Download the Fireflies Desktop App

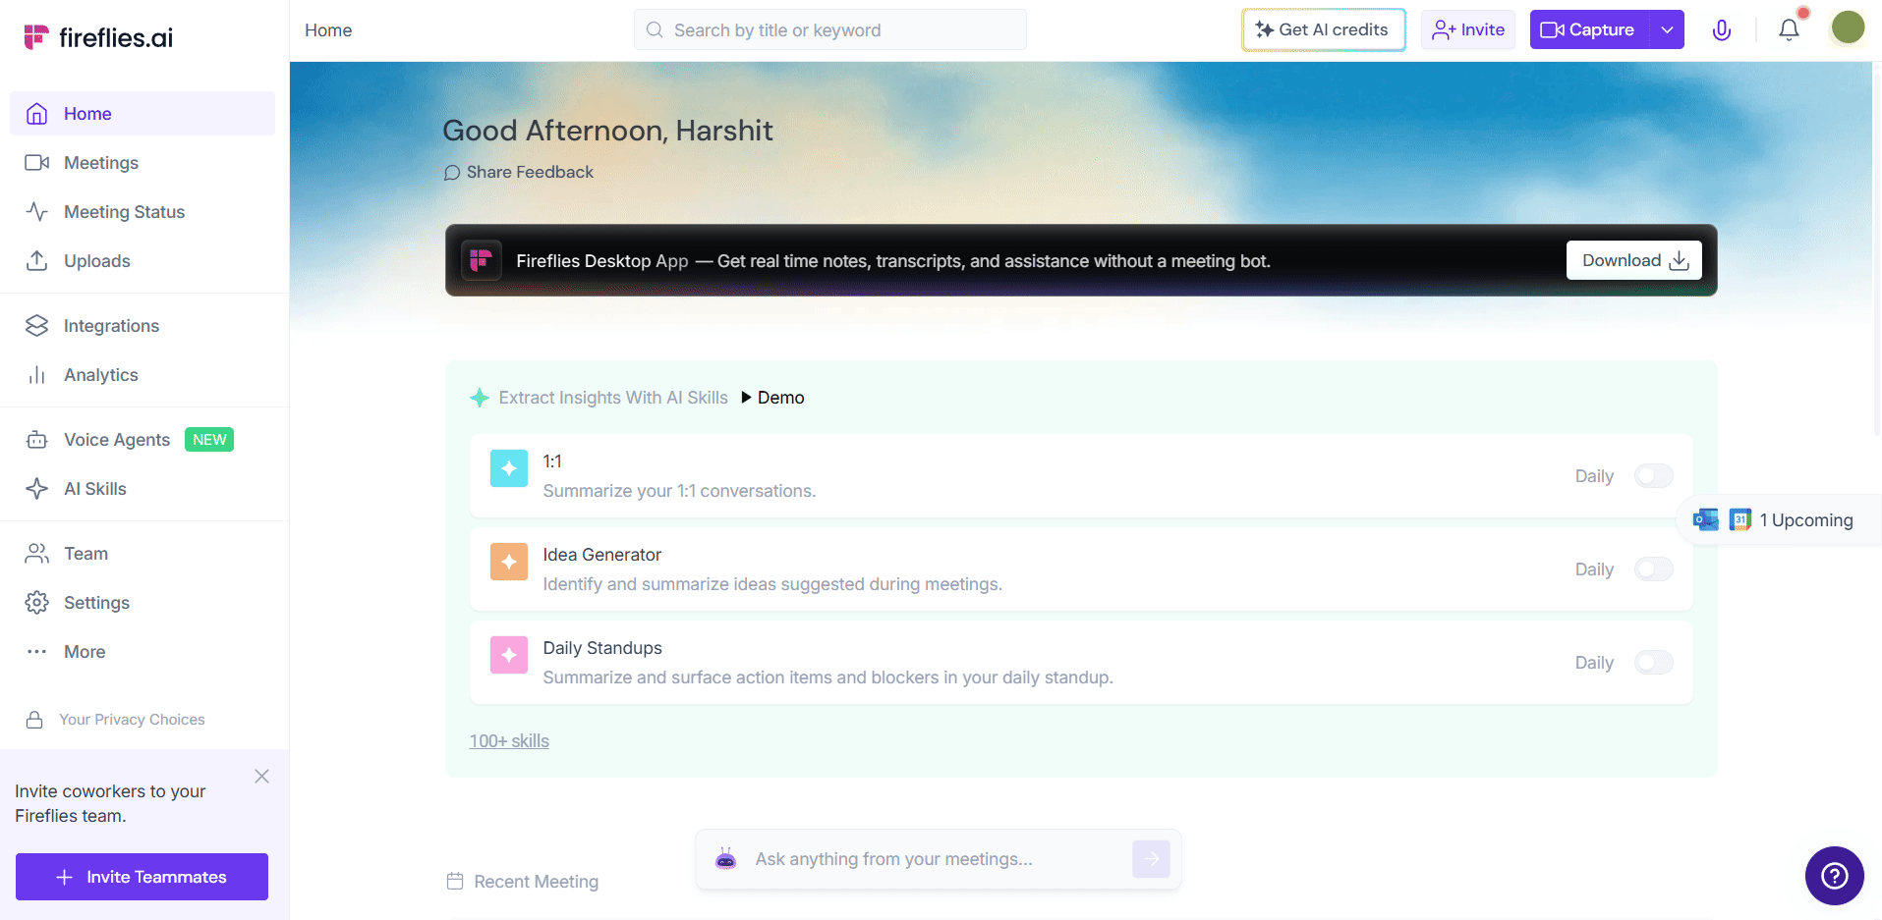tap(1633, 260)
